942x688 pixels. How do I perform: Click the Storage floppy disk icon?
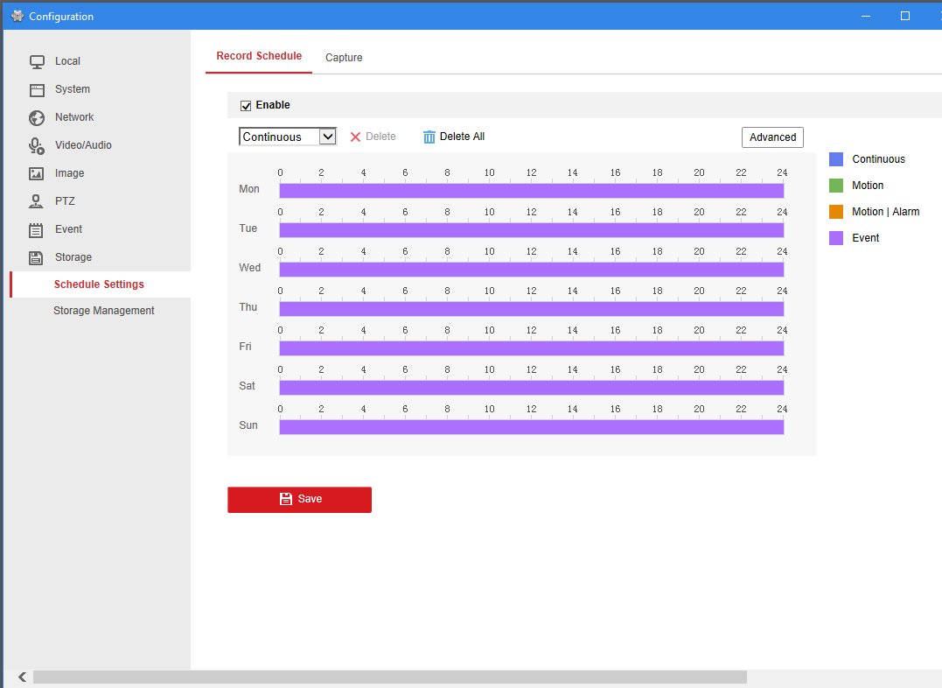pyautogui.click(x=37, y=257)
